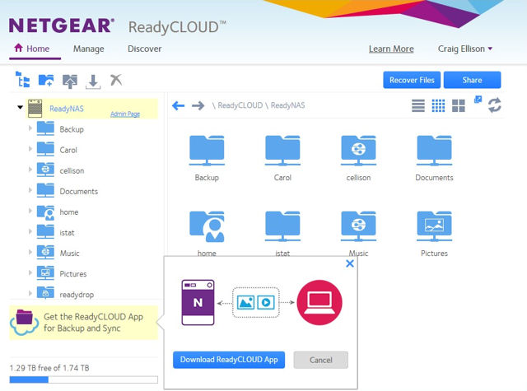Screen dimensions: 527x391
Task: Open the home folder in main pane
Action: [207, 226]
